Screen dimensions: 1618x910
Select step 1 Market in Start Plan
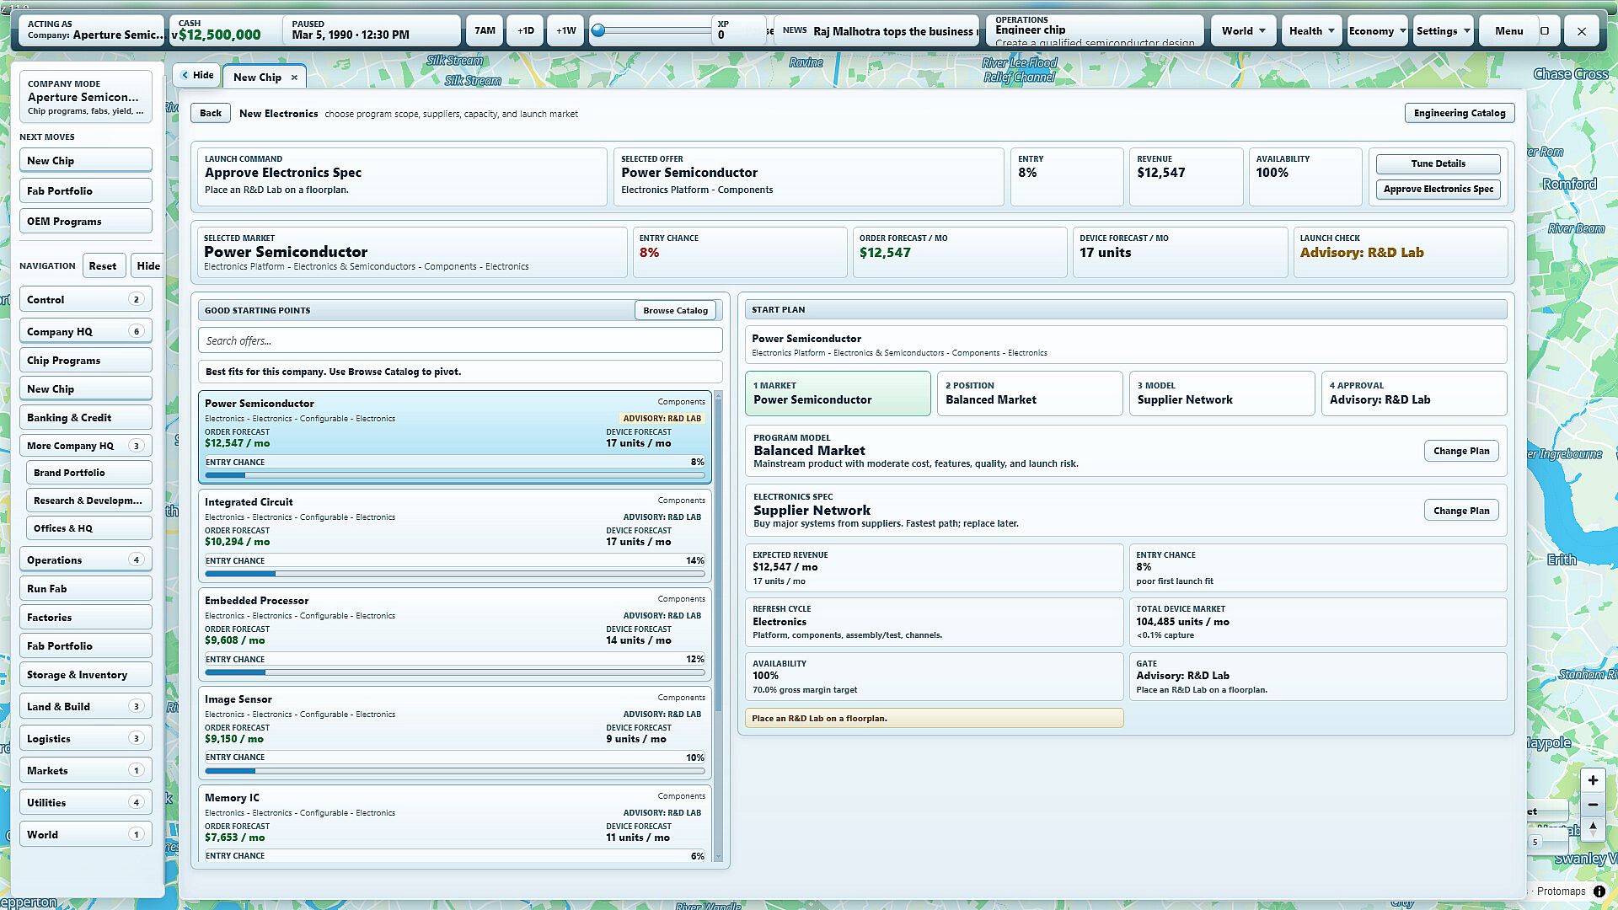(x=838, y=393)
